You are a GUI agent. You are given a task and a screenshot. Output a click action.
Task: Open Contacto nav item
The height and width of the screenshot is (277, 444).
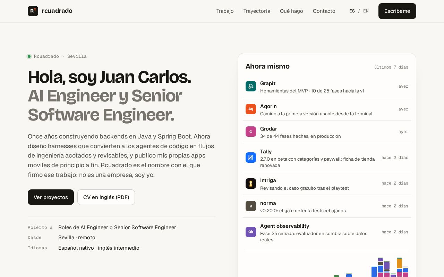(324, 11)
